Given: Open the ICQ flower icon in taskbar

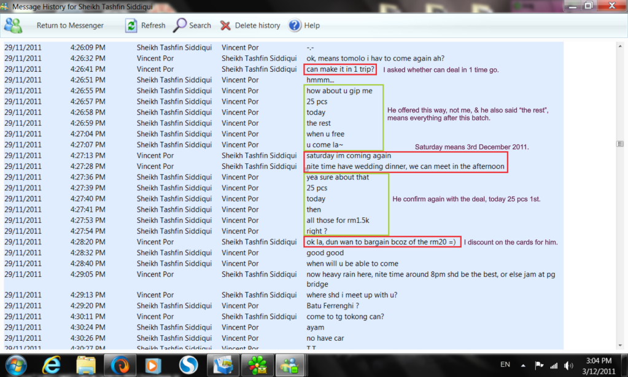Looking at the screenshot, I should click(x=257, y=365).
